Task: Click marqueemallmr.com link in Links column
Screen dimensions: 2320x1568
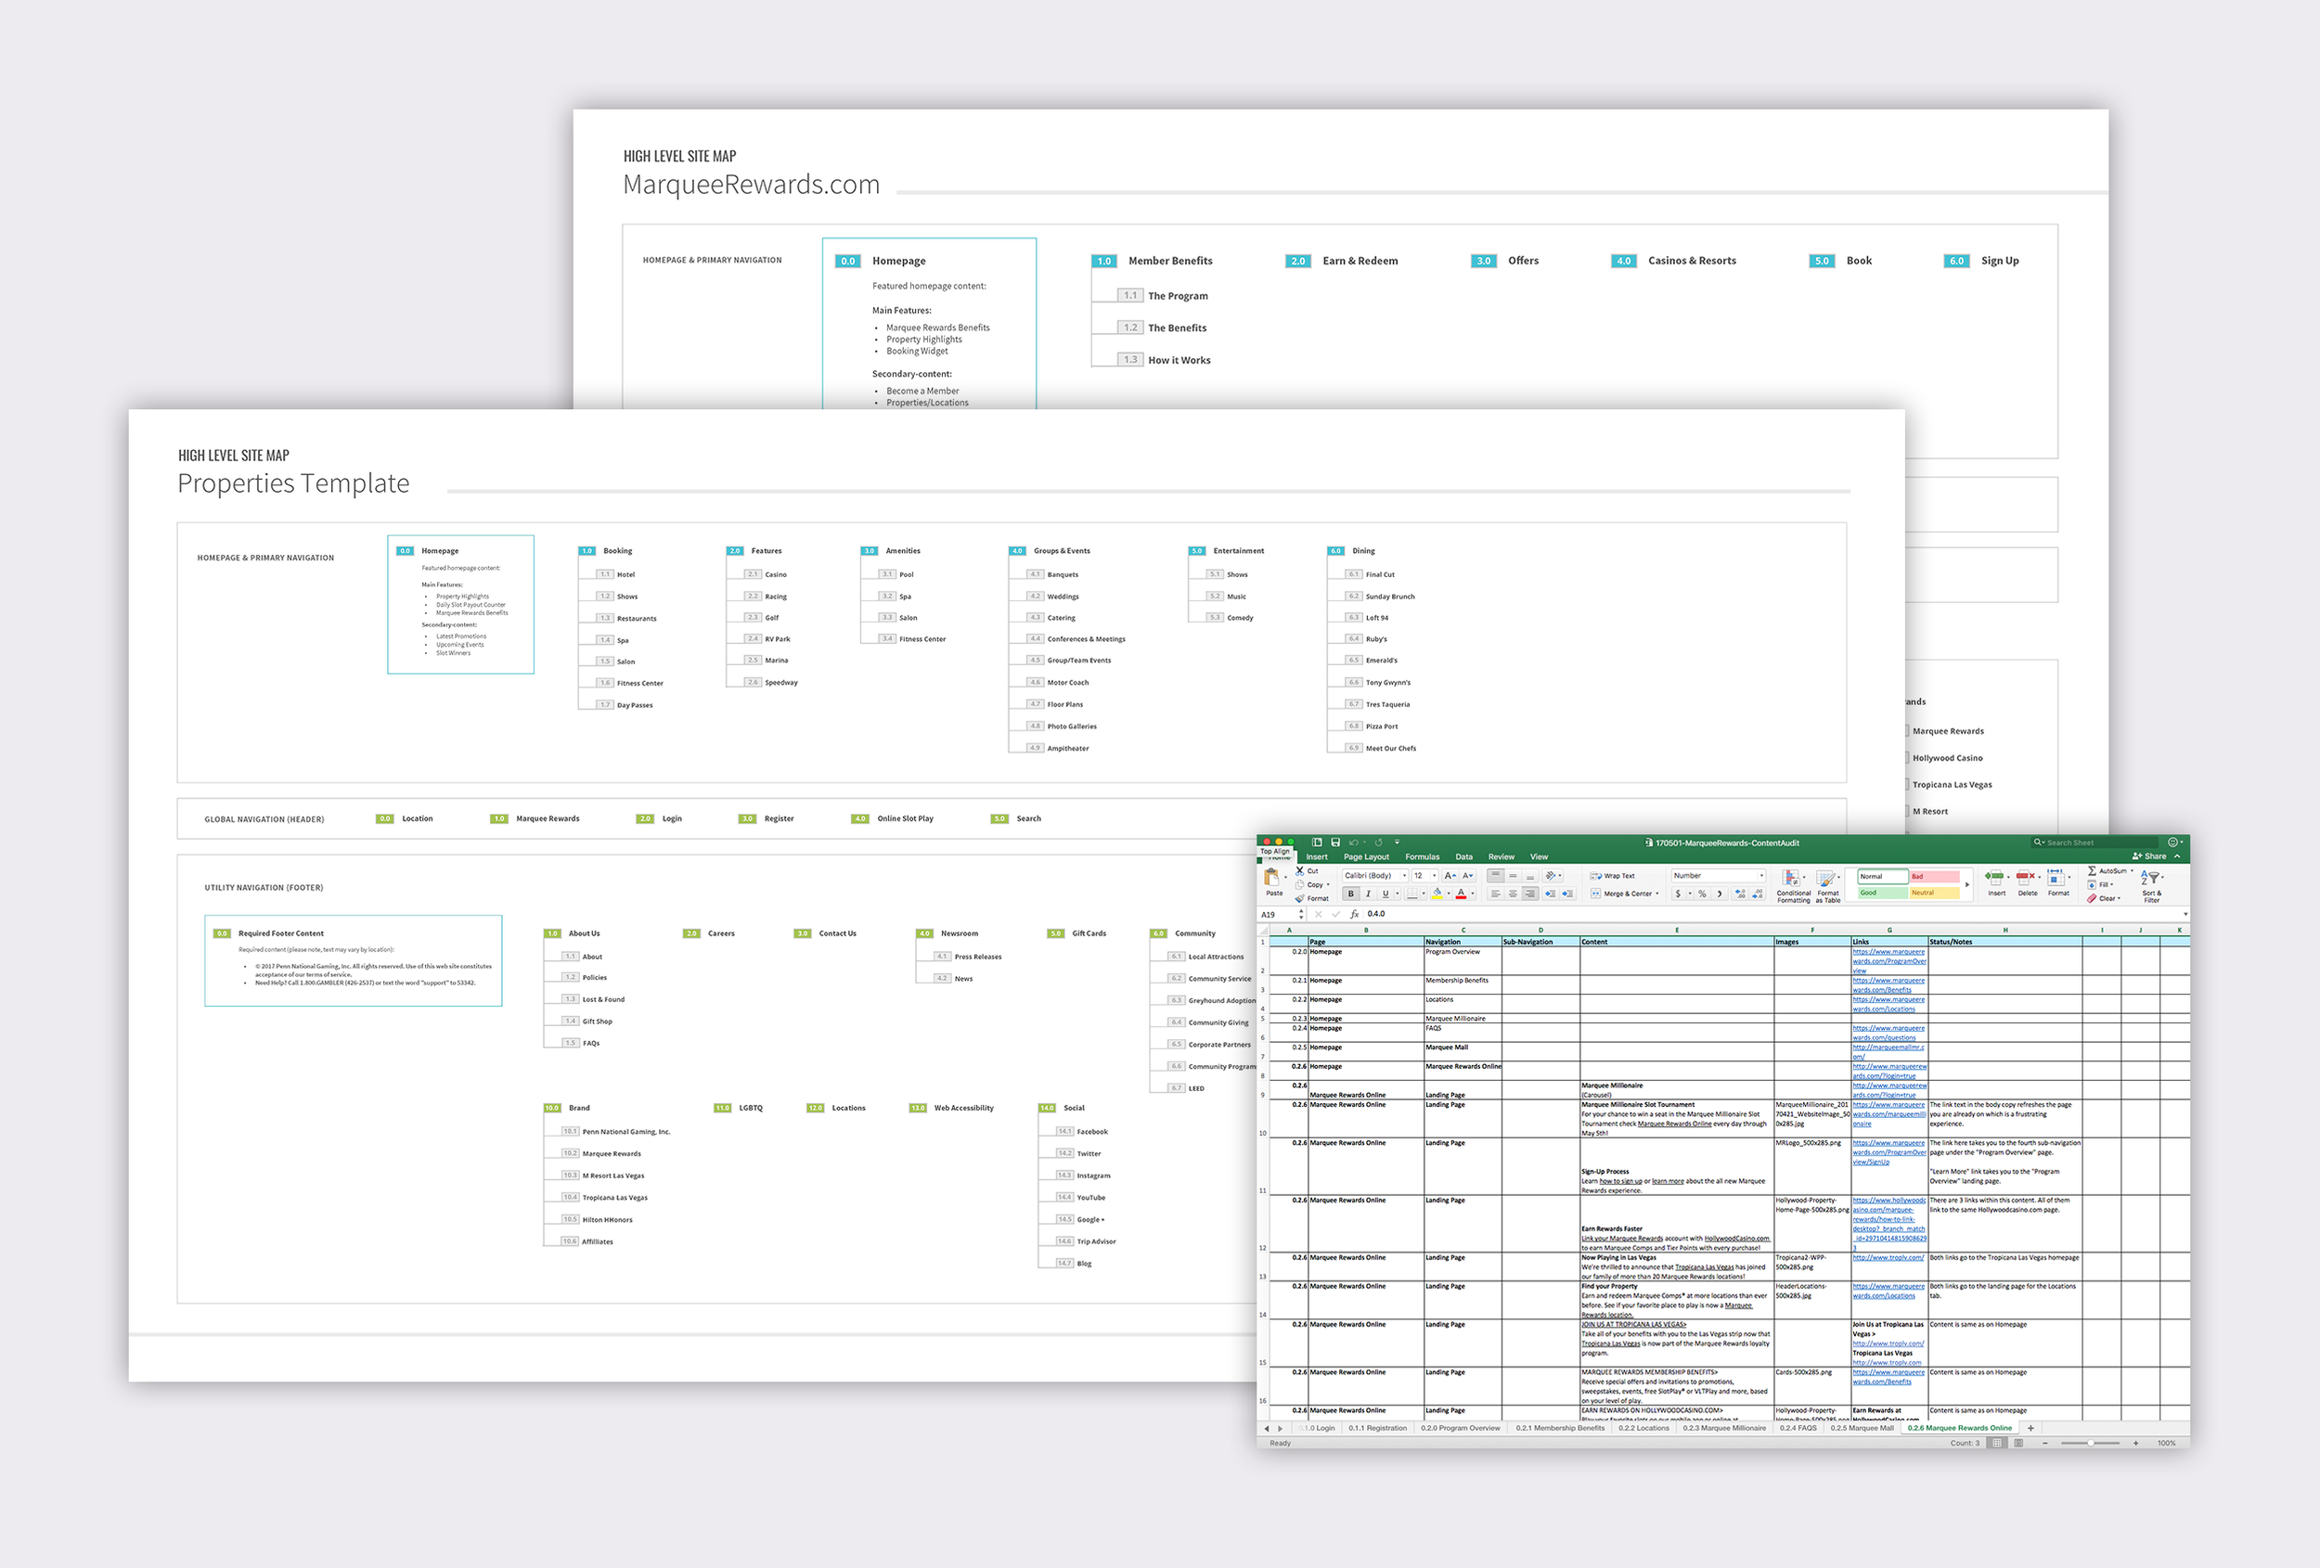Action: (x=1888, y=1052)
